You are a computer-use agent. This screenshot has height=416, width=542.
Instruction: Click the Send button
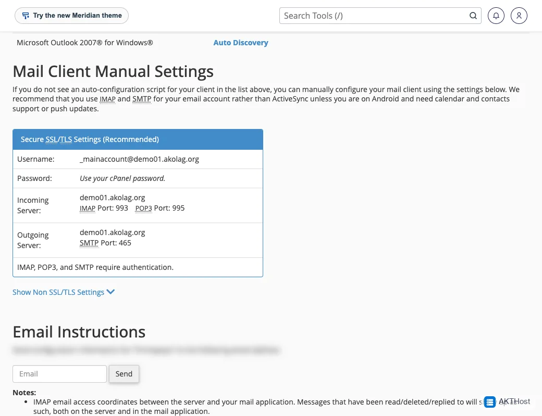[124, 374]
